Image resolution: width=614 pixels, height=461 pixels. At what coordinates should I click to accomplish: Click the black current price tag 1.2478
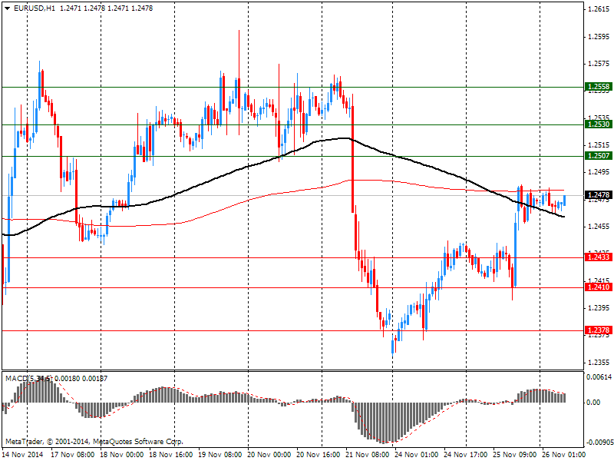coord(598,195)
